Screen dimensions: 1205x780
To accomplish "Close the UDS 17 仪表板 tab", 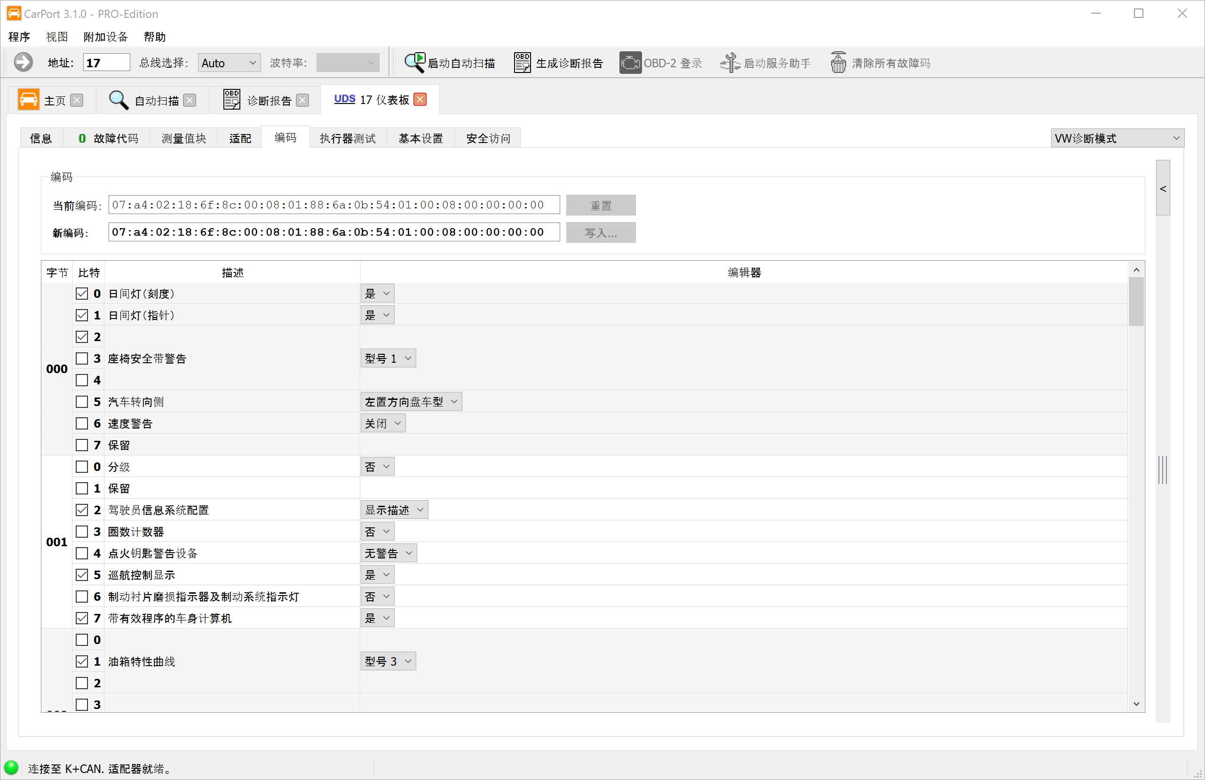I will coord(420,99).
